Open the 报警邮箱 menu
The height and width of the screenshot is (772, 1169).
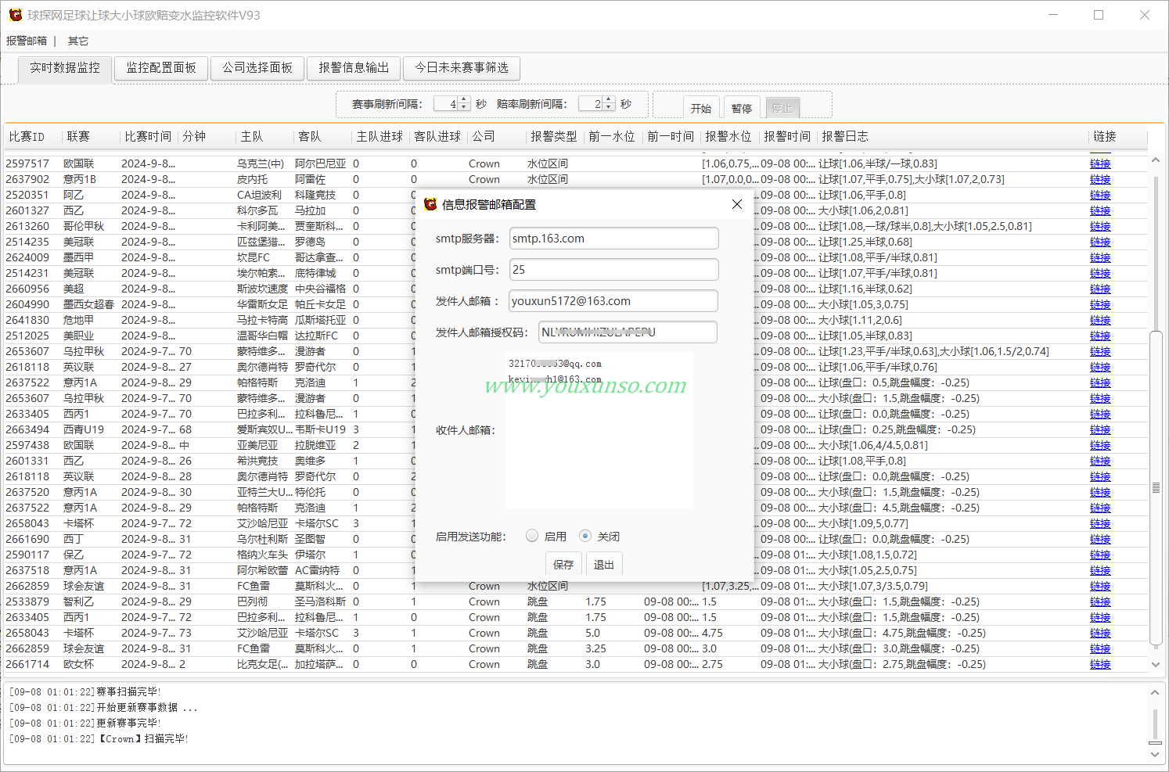pos(27,41)
